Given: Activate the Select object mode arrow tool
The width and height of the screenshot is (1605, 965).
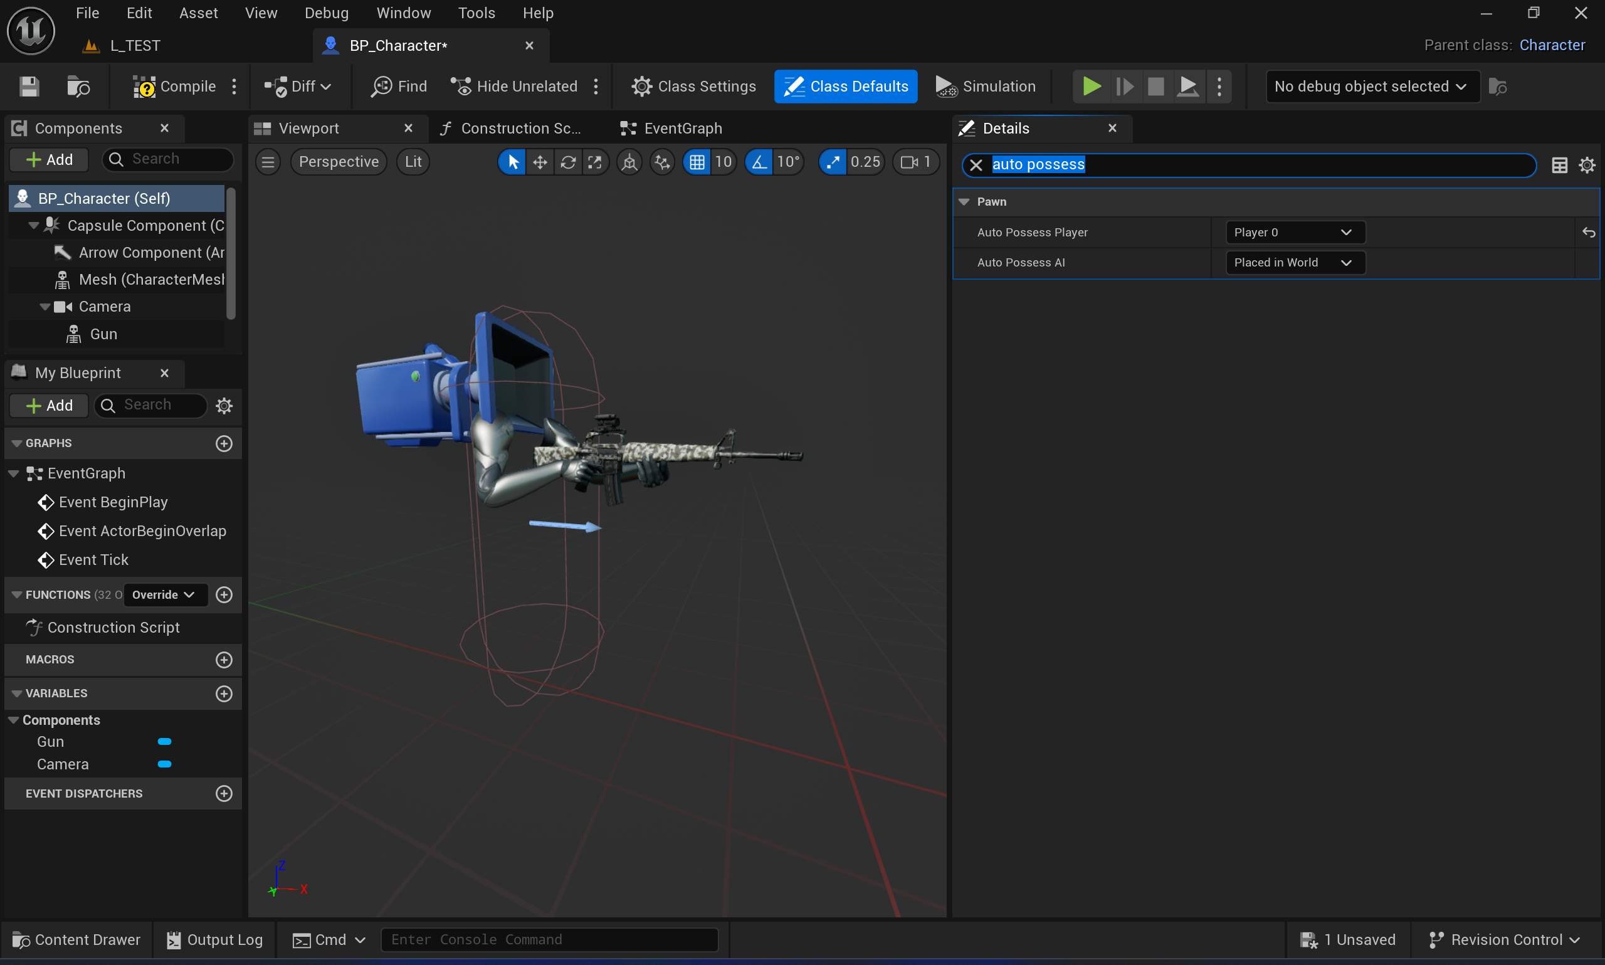Looking at the screenshot, I should point(512,162).
